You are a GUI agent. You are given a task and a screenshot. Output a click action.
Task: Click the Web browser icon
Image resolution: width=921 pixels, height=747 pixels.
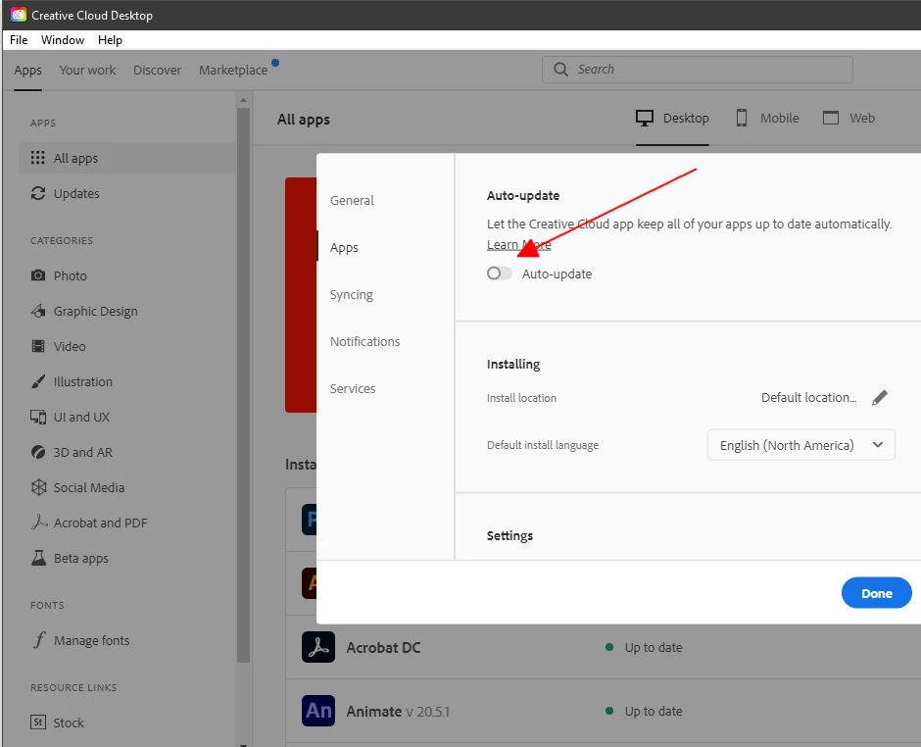pos(831,118)
